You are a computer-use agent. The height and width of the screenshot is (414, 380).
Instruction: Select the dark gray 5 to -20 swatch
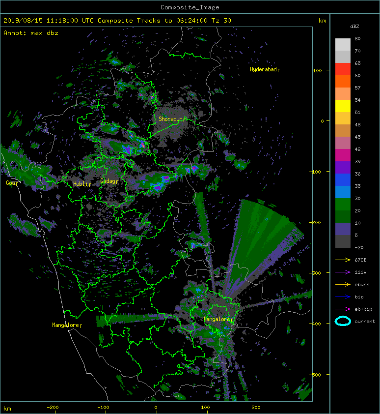click(x=343, y=241)
